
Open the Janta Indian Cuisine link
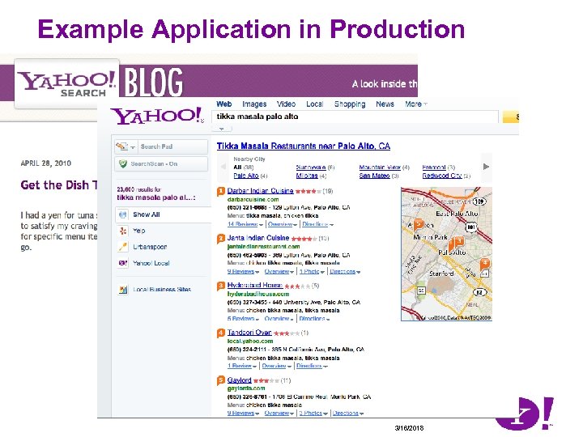[258, 238]
